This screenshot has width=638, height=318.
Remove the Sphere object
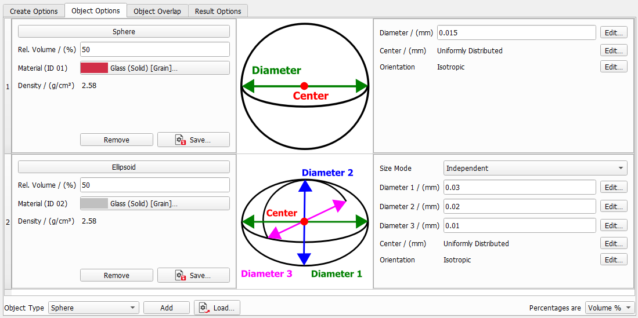tap(116, 140)
